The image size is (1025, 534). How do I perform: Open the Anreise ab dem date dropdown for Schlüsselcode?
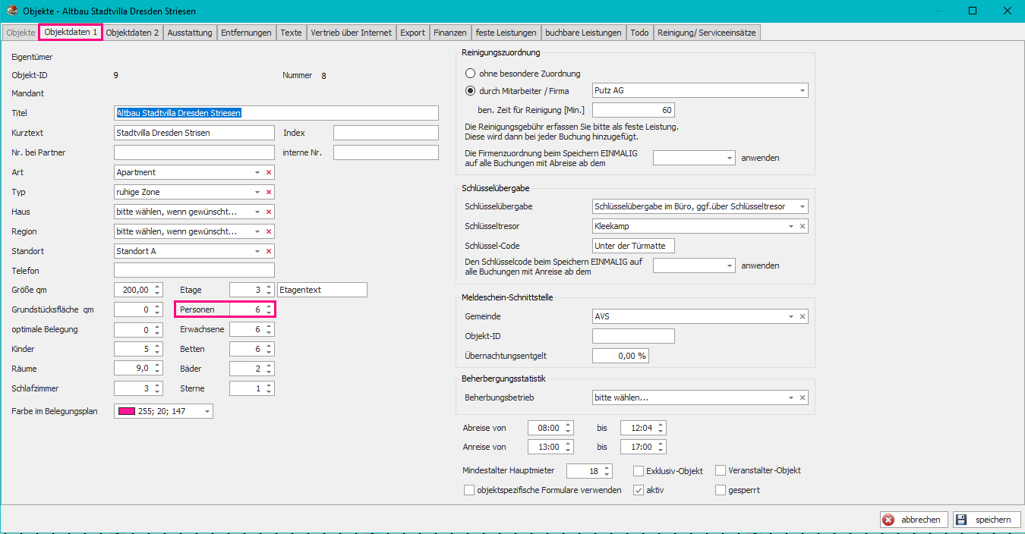tap(730, 265)
